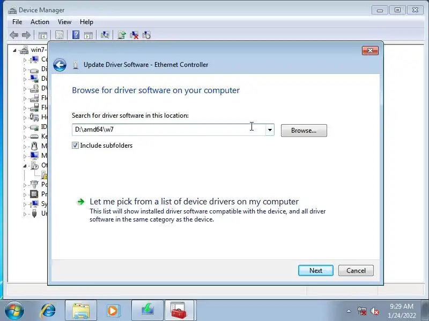
Task: Click into the driver location path field
Action: pyautogui.click(x=168, y=129)
